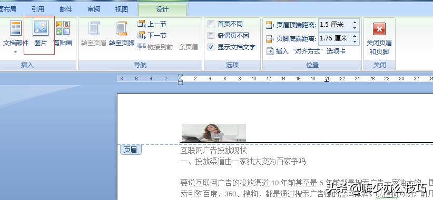Click the greyed 转至页眉 button

[94, 34]
